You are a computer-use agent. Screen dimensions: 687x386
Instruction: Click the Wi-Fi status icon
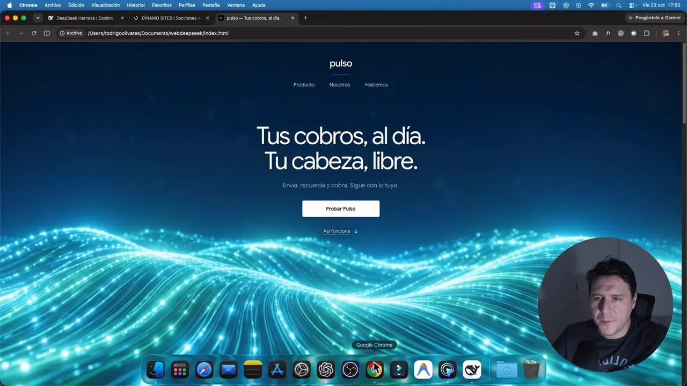point(591,5)
